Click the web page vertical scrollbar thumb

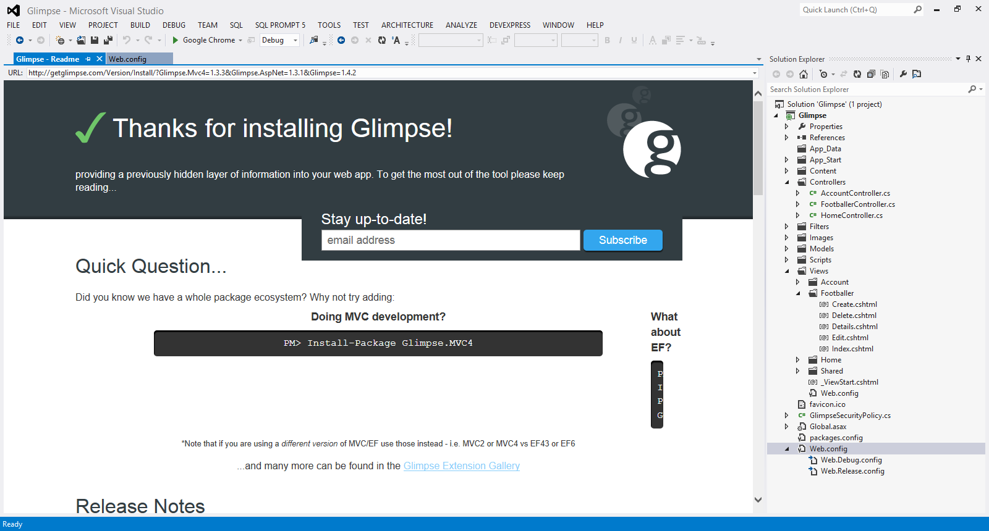(x=758, y=148)
